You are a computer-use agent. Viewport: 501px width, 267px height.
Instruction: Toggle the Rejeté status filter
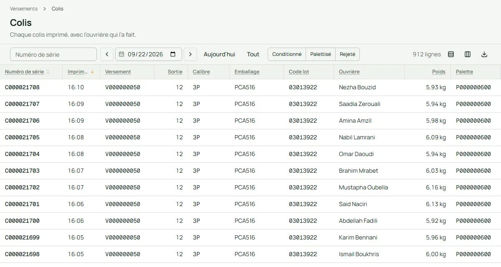click(347, 54)
